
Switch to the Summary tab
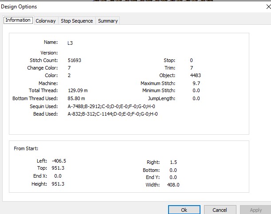pyautogui.click(x=108, y=21)
